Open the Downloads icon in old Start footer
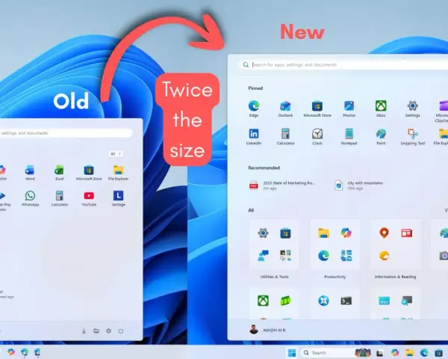This screenshot has width=448, height=359. (x=84, y=331)
